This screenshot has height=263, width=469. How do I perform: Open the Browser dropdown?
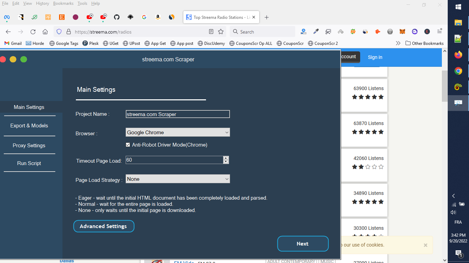tap(178, 133)
